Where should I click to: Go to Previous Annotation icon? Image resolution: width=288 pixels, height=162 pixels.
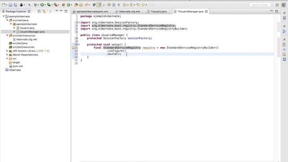click(131, 5)
